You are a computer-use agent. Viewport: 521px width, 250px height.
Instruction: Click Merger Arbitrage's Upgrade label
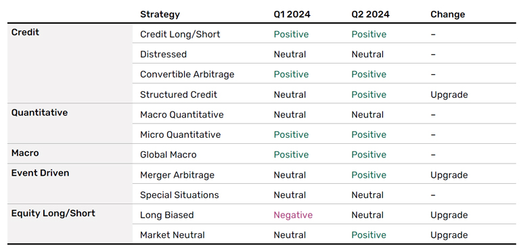tap(449, 175)
